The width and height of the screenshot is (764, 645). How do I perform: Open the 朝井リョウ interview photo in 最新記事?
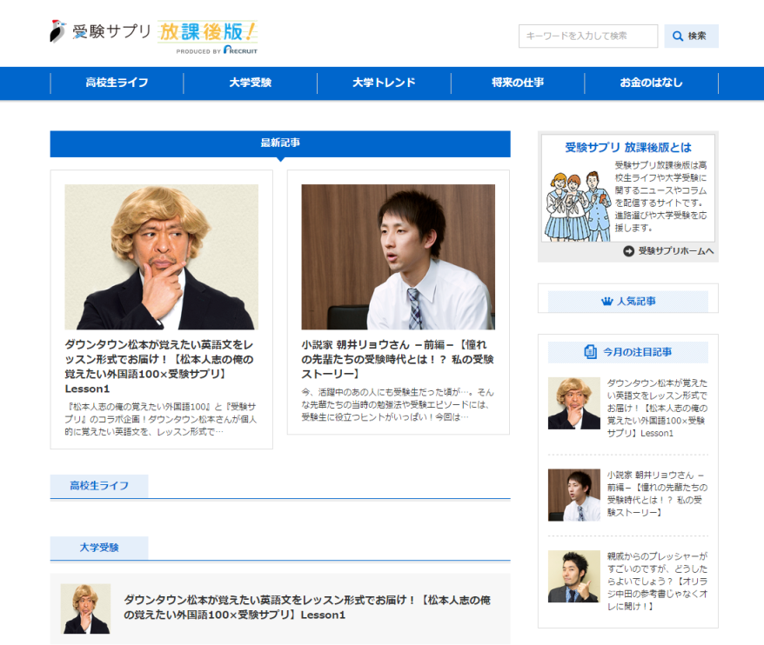pos(398,256)
